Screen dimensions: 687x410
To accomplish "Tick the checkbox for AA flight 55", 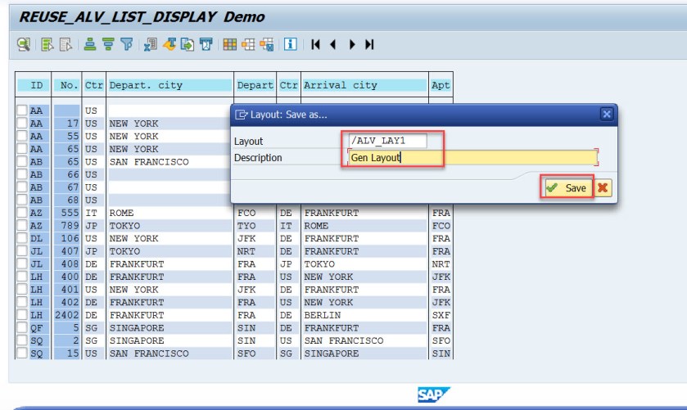I will click(22, 136).
